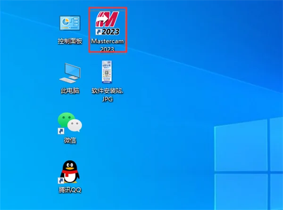
Task: Click the '控制面板' label text
Action: 70,41
